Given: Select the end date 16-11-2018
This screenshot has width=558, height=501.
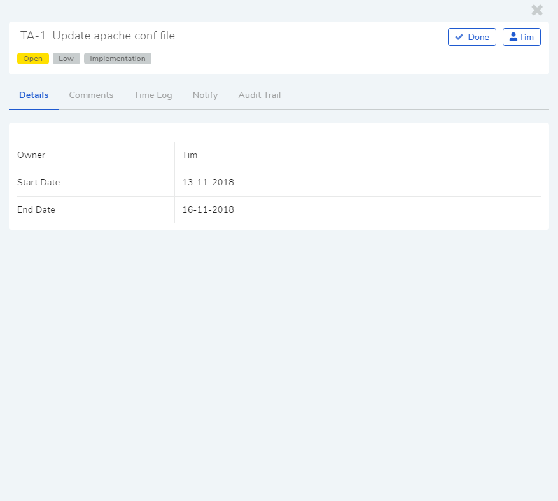Looking at the screenshot, I should (x=208, y=209).
